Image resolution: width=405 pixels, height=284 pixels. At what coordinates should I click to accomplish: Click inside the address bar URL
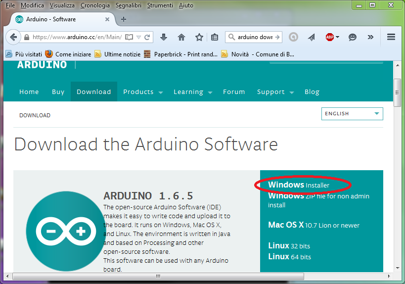point(77,37)
